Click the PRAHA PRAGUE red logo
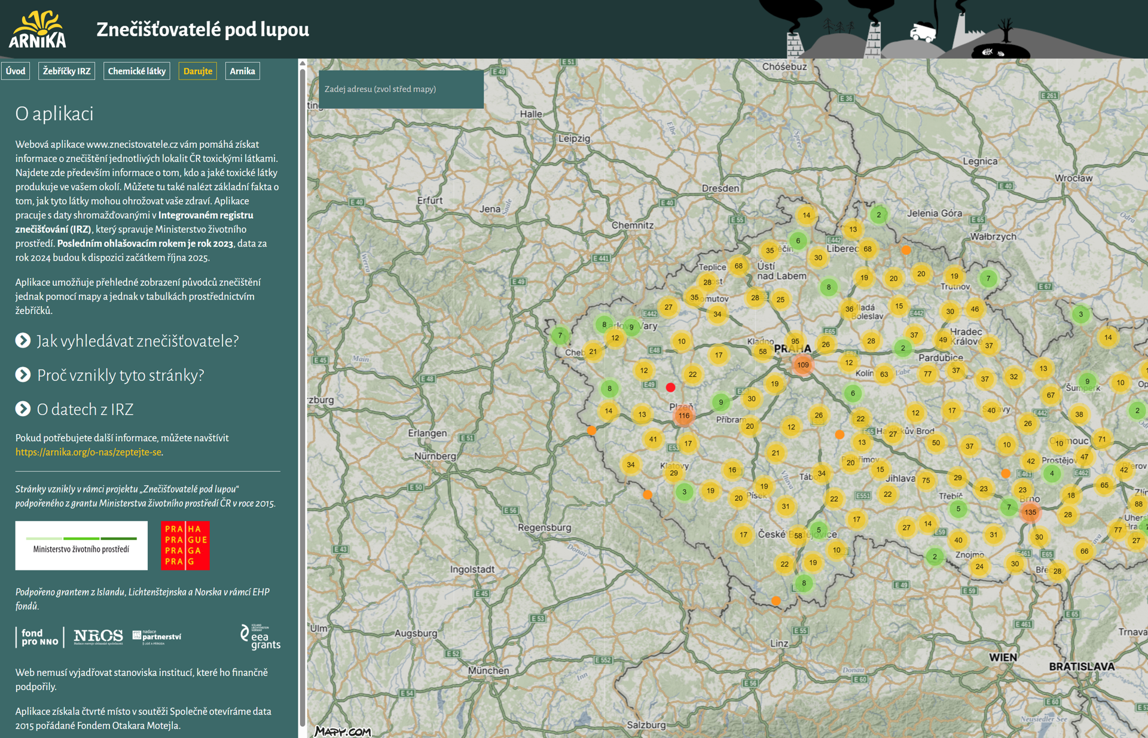This screenshot has width=1148, height=738. pos(185,545)
